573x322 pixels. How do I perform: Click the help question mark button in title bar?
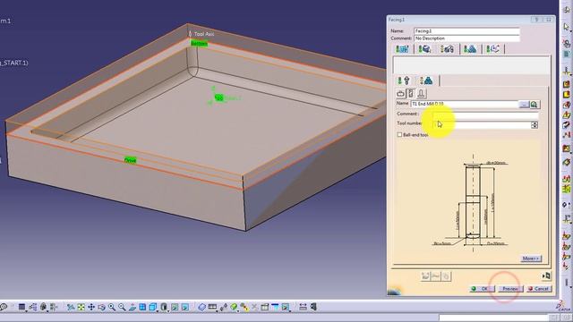click(536, 20)
